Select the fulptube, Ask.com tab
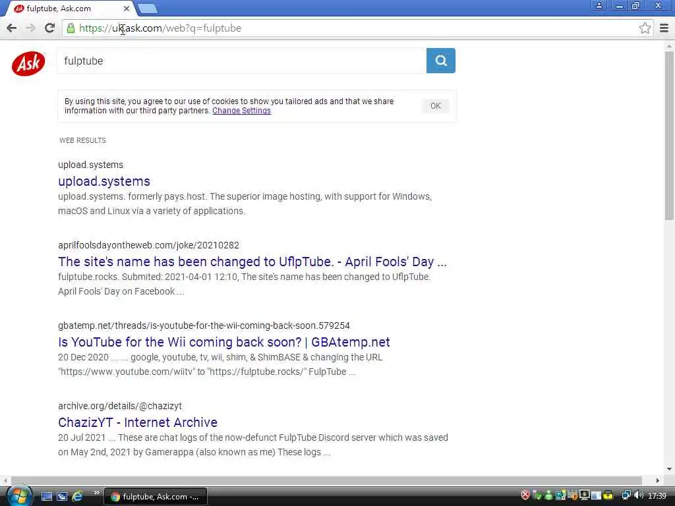 click(x=71, y=8)
